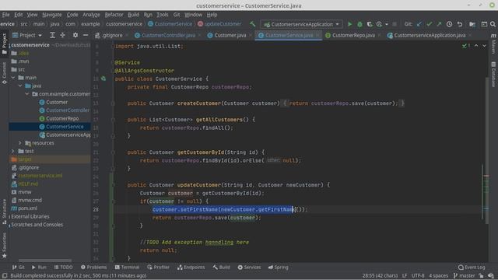Run with coverage icon in toolbar

[370, 24]
